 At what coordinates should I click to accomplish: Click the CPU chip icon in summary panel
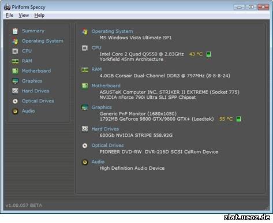[x=85, y=48]
